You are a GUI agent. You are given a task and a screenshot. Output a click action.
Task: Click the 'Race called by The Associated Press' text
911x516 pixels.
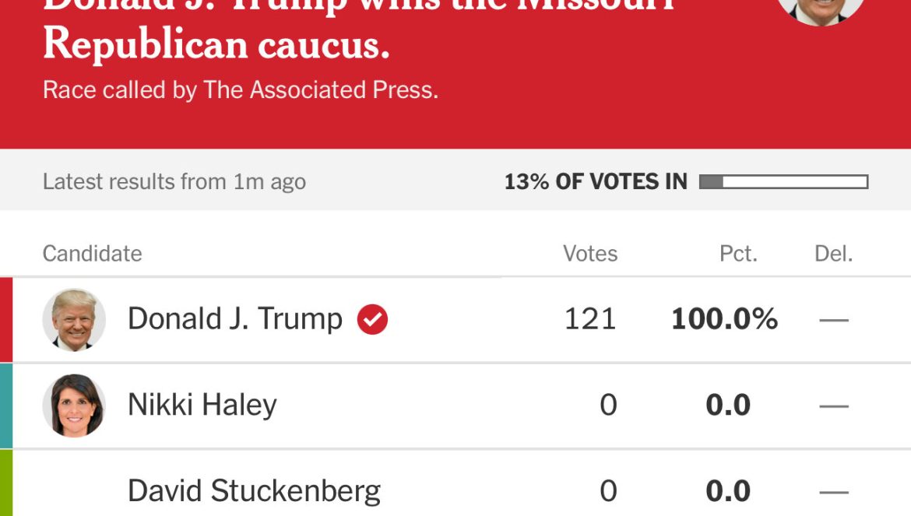click(240, 90)
